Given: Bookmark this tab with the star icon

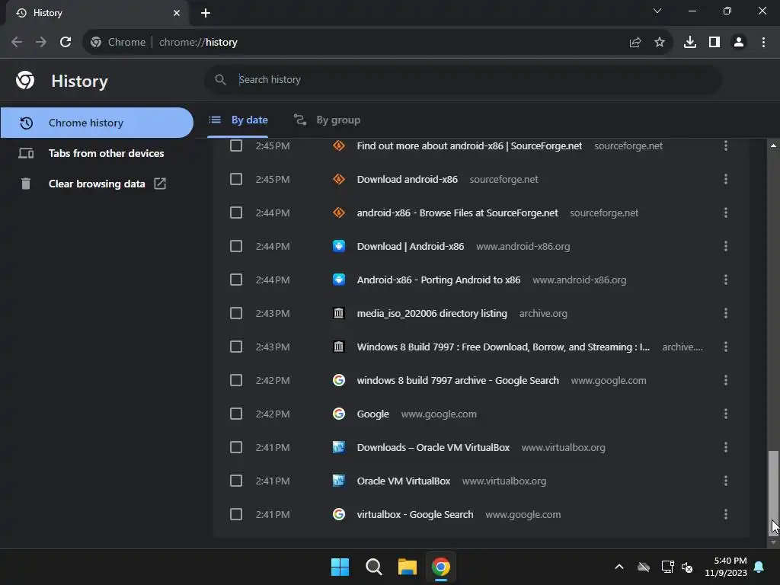Looking at the screenshot, I should tap(660, 43).
